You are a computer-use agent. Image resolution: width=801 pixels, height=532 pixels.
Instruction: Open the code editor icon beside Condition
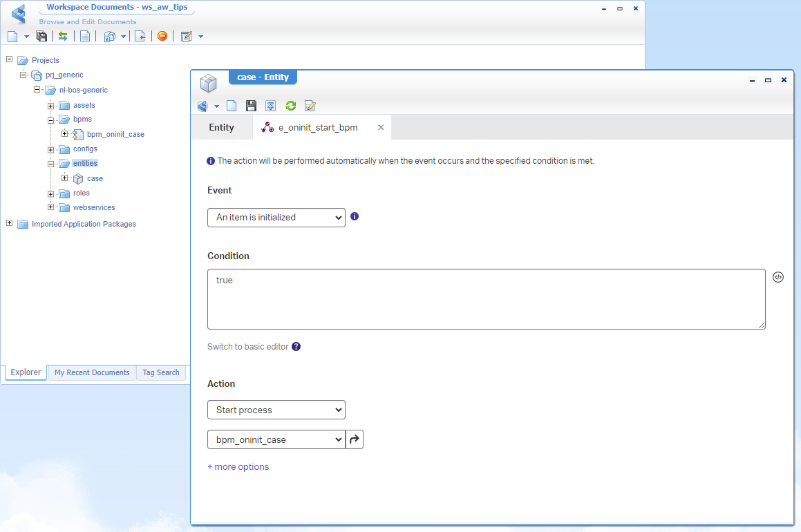tap(778, 277)
